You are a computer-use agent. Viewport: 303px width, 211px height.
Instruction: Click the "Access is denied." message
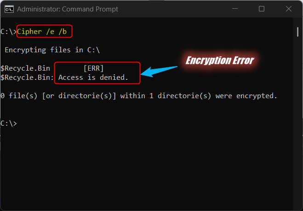pyautogui.click(x=93, y=78)
